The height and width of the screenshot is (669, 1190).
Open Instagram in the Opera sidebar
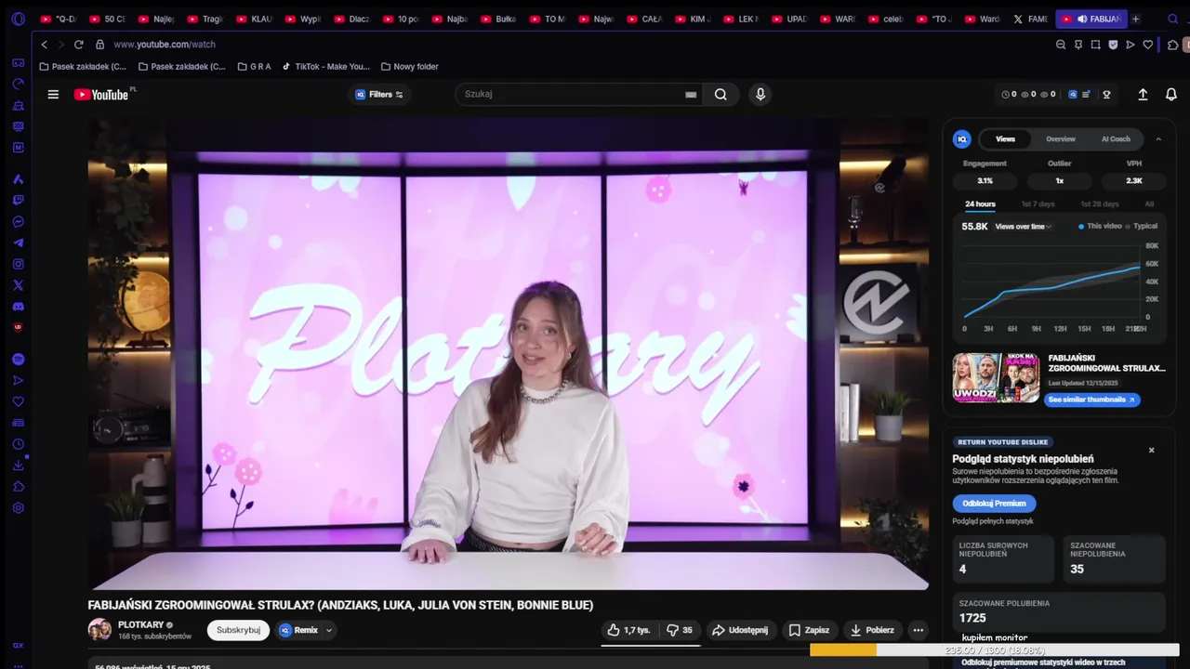click(x=18, y=264)
